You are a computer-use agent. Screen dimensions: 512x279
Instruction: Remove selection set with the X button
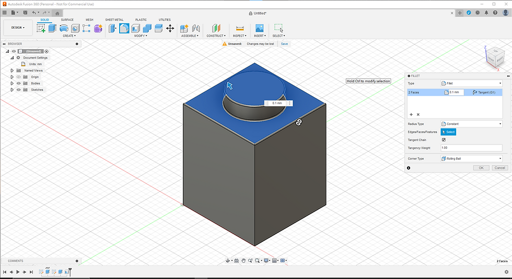tap(418, 114)
